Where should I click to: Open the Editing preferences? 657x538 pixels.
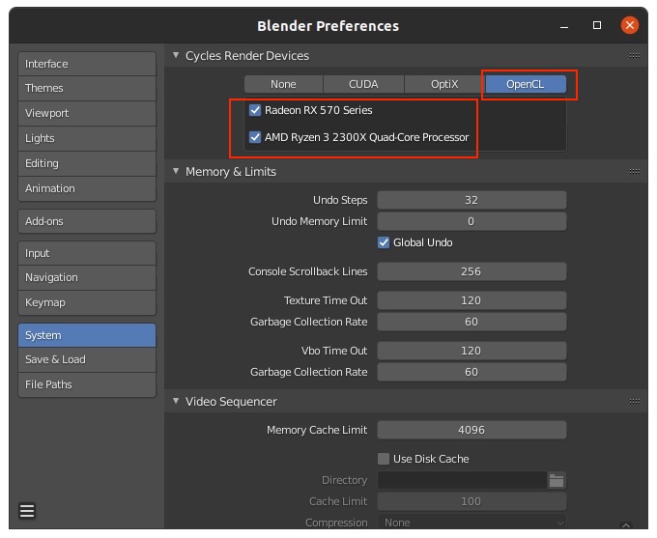click(x=87, y=164)
